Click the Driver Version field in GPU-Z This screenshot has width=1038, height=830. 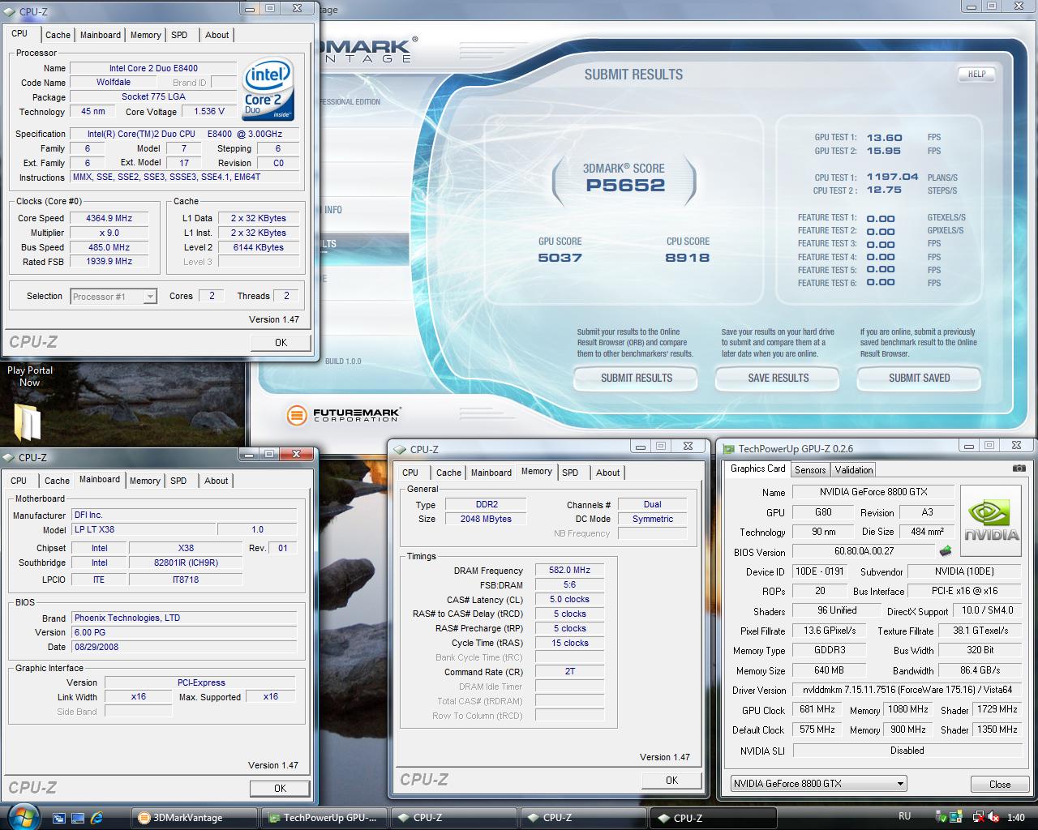[x=907, y=690]
